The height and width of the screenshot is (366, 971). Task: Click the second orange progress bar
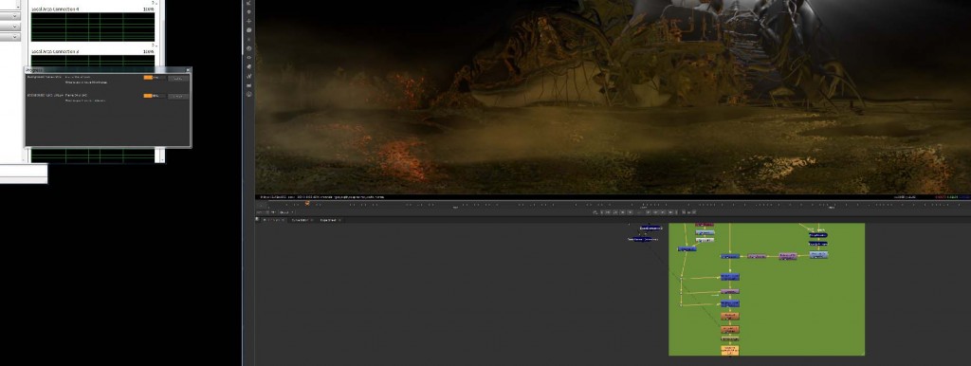154,96
